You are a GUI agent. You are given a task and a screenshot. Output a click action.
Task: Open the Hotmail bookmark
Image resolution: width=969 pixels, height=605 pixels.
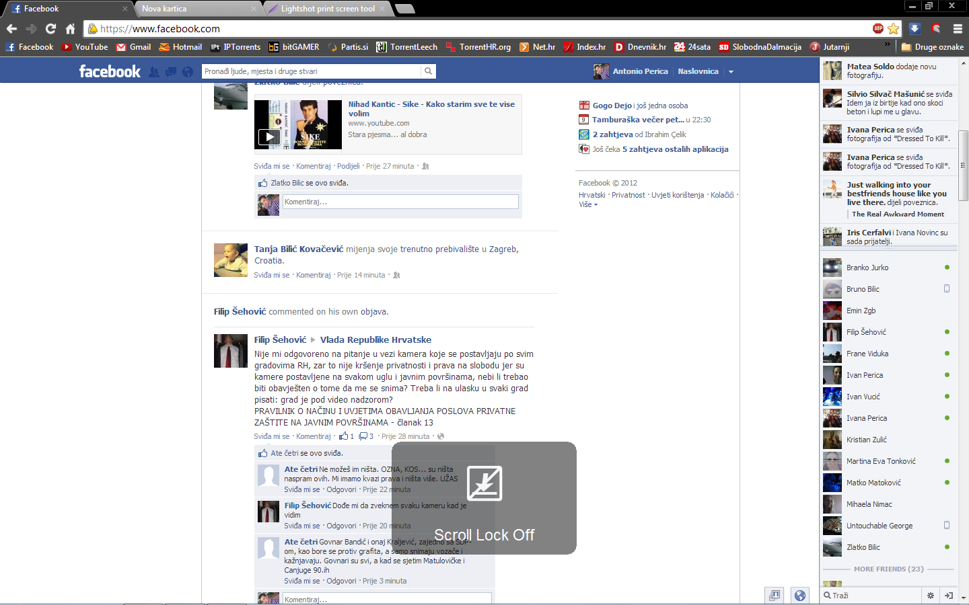pos(180,47)
